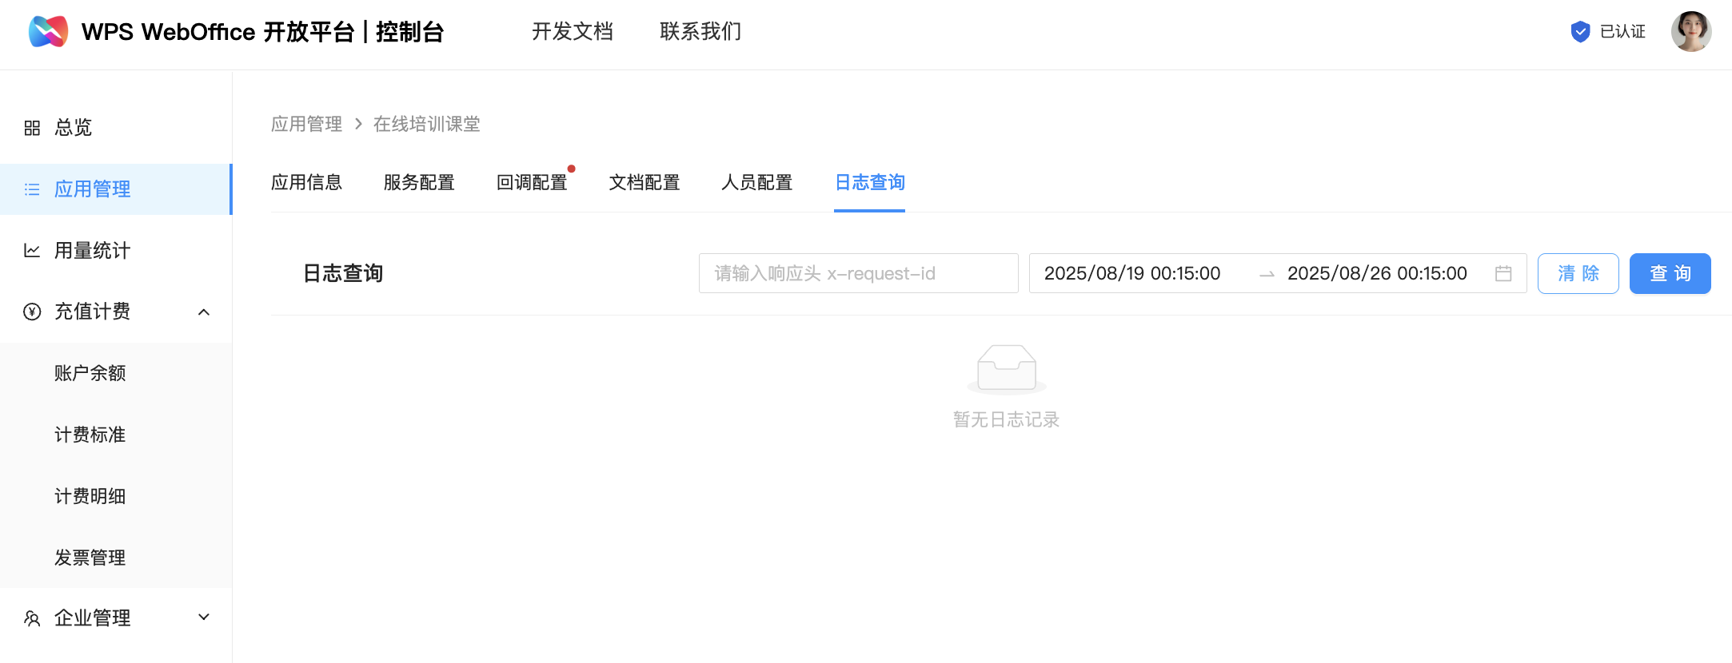Click the 应用管理 list icon
The height and width of the screenshot is (663, 1732).
(32, 189)
